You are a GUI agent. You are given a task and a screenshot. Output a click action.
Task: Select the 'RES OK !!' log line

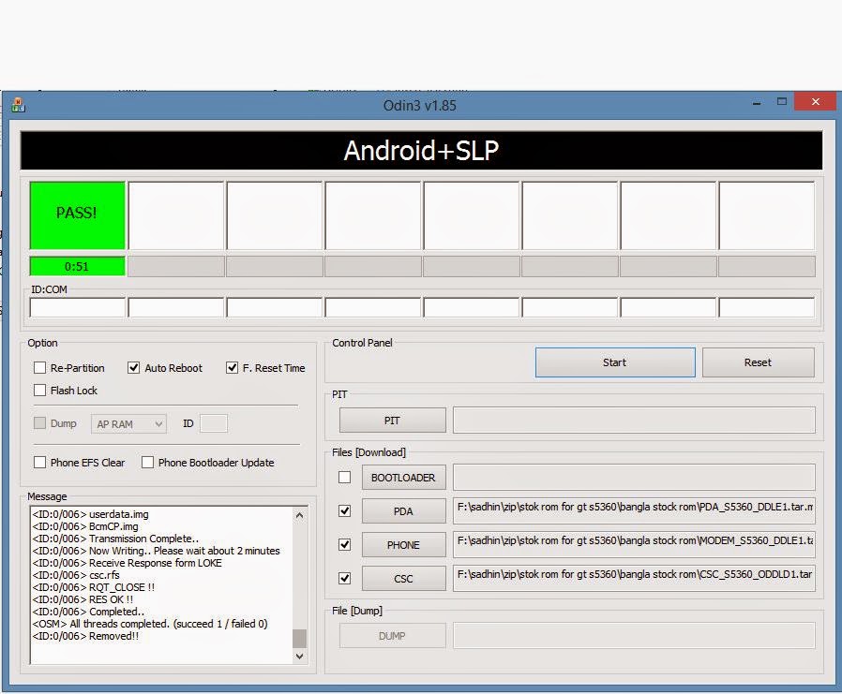click(x=83, y=599)
